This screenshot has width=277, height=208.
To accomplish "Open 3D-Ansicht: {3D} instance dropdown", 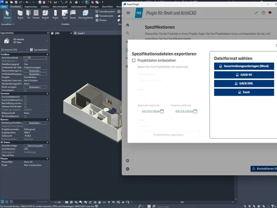I will click(x=15, y=50).
